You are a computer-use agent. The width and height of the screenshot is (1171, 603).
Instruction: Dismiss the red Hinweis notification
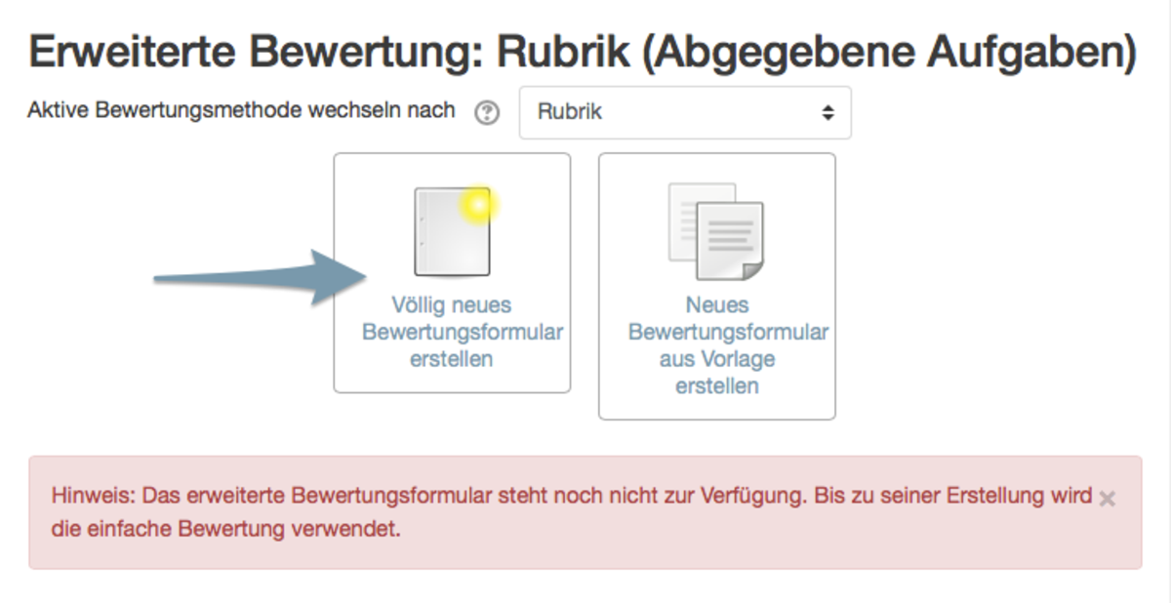[x=1107, y=499]
